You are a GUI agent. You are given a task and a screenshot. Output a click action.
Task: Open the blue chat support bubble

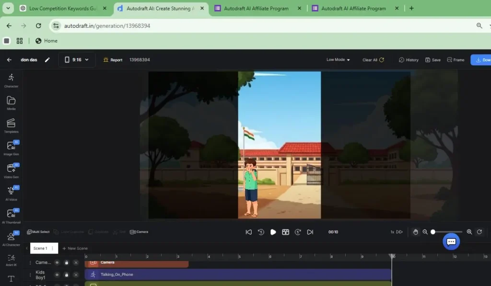pos(451,242)
